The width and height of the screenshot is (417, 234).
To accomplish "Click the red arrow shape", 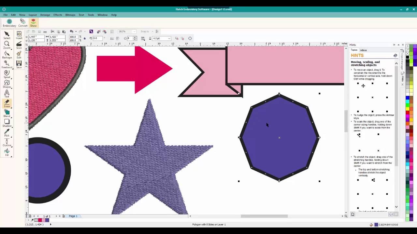I will [135, 69].
